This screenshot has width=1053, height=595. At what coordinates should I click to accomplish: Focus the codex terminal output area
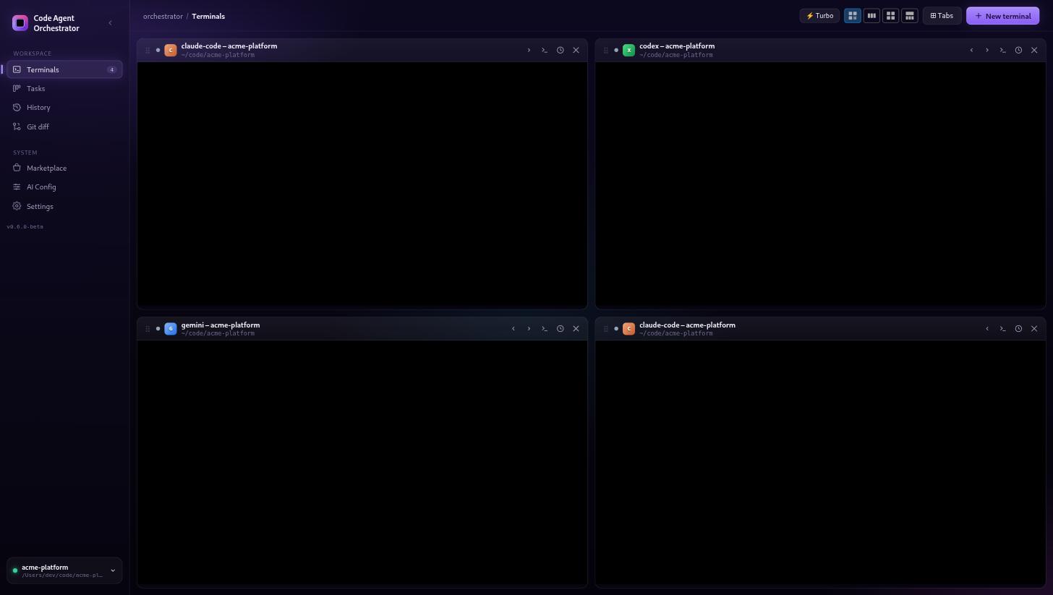click(820, 185)
